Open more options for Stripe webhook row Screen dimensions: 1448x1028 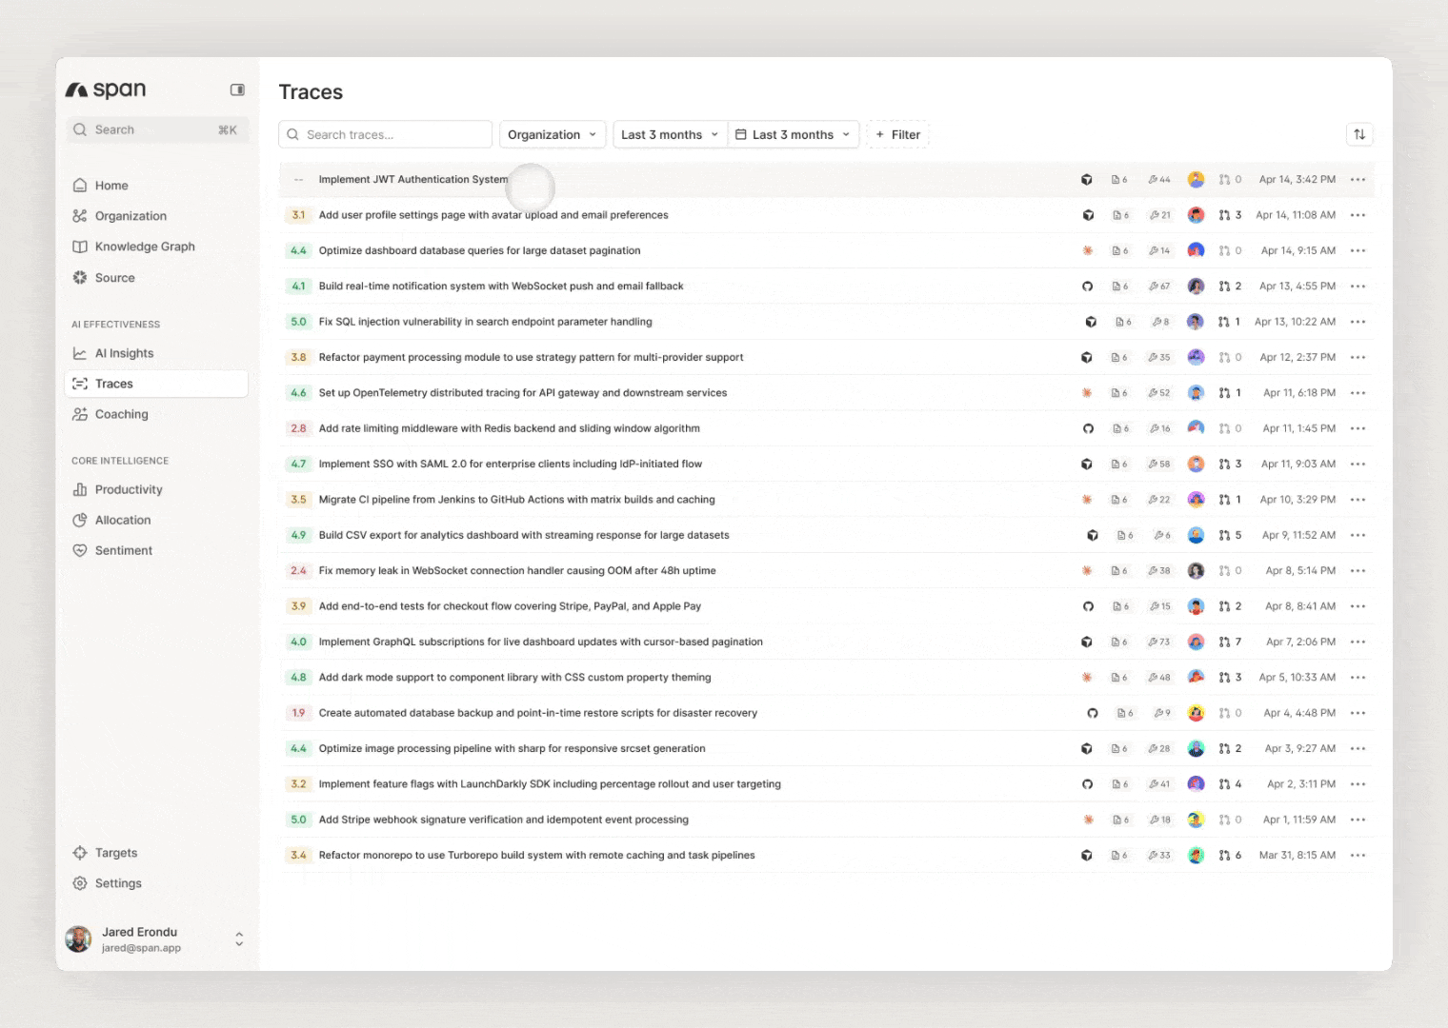point(1357,820)
